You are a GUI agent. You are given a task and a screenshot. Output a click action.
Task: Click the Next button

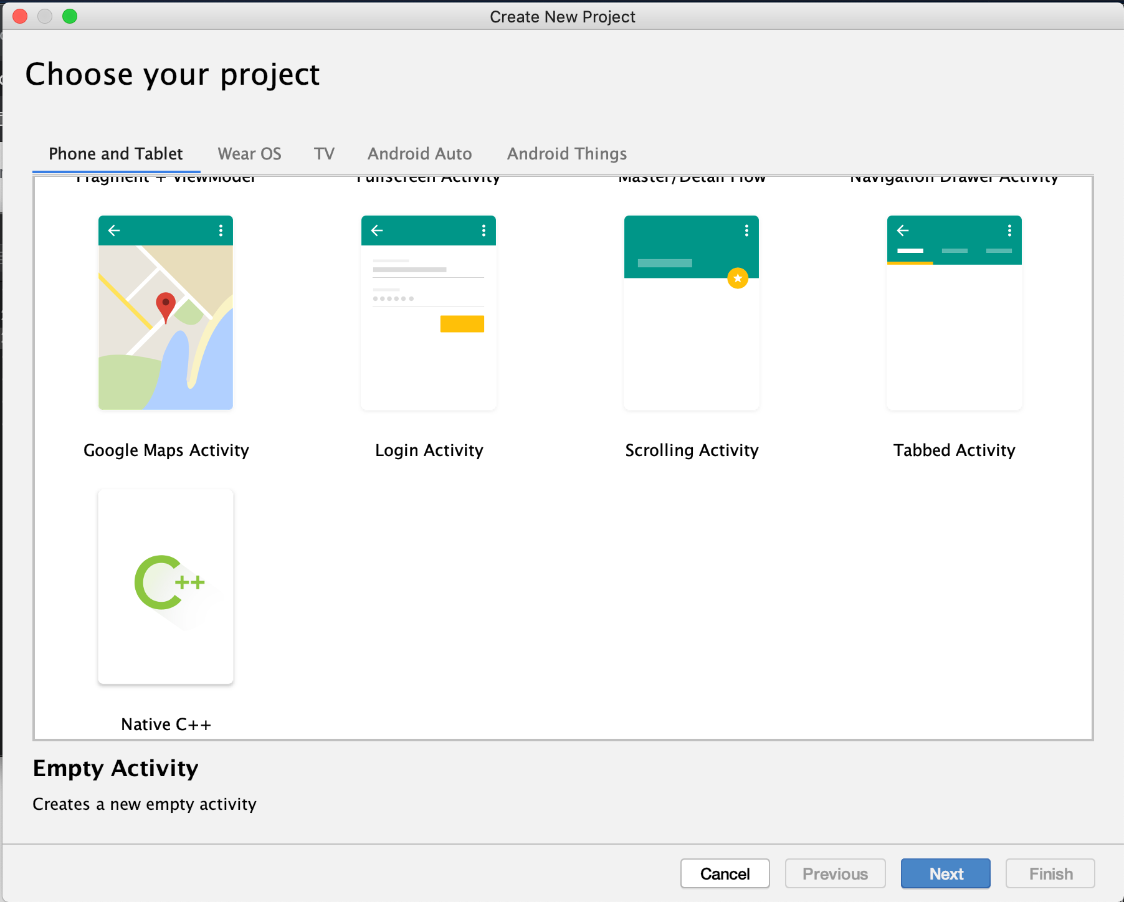pos(945,873)
